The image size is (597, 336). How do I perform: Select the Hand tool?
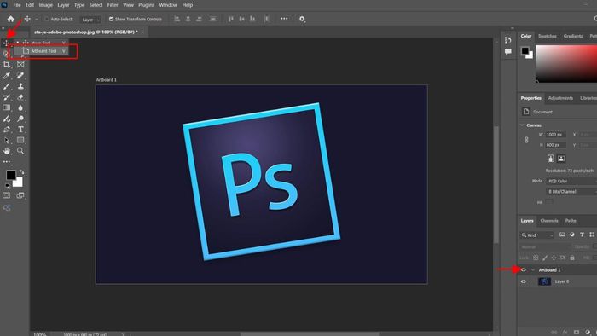click(7, 151)
